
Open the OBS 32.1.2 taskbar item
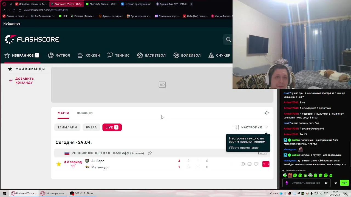pyautogui.click(x=82, y=193)
